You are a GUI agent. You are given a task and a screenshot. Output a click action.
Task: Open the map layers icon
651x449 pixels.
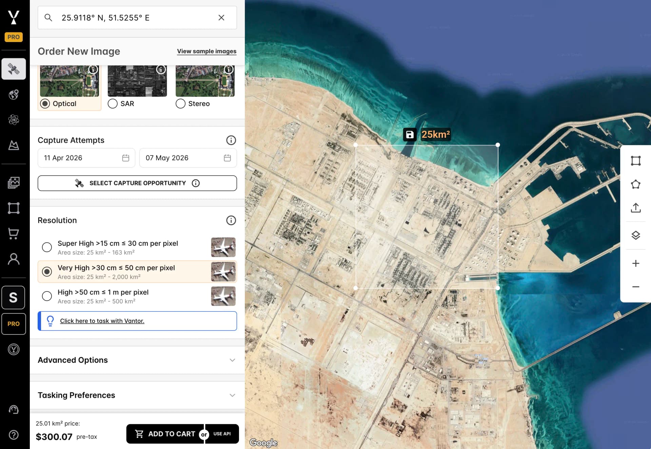[635, 235]
